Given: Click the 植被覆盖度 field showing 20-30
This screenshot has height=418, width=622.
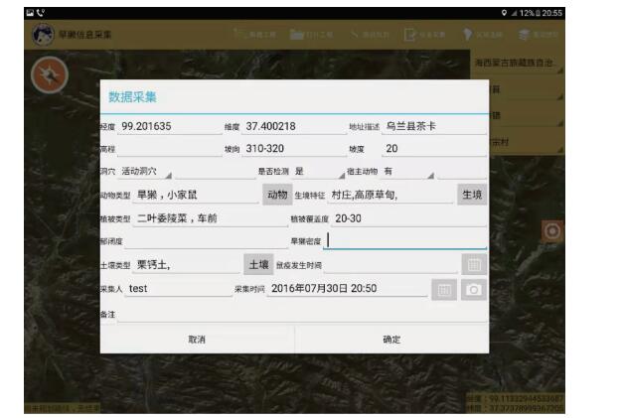Looking at the screenshot, I should pos(407,218).
